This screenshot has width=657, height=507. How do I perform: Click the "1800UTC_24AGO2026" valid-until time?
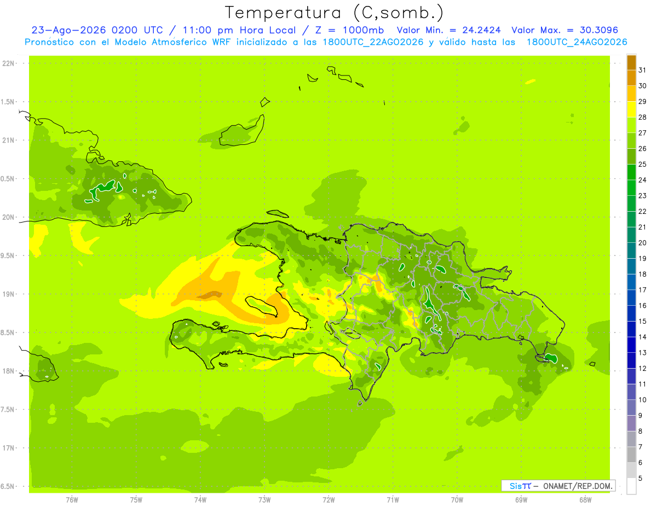click(x=577, y=42)
